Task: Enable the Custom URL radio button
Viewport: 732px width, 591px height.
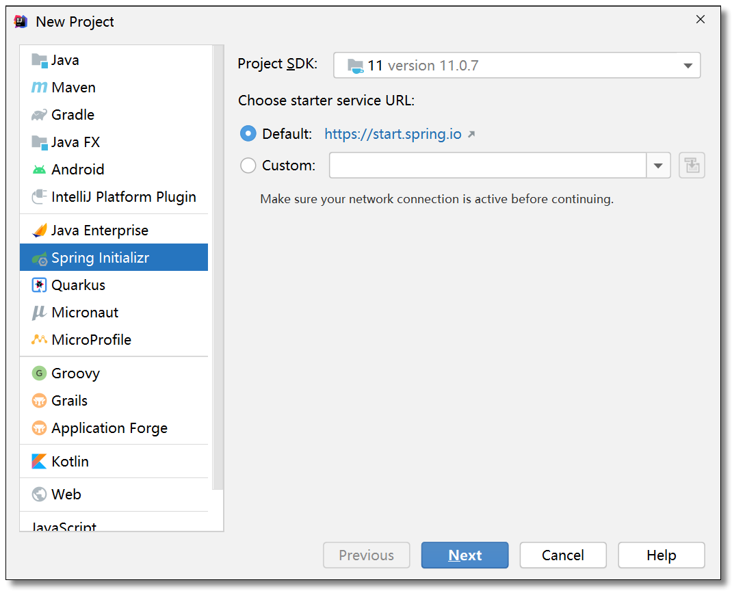Action: pyautogui.click(x=248, y=166)
